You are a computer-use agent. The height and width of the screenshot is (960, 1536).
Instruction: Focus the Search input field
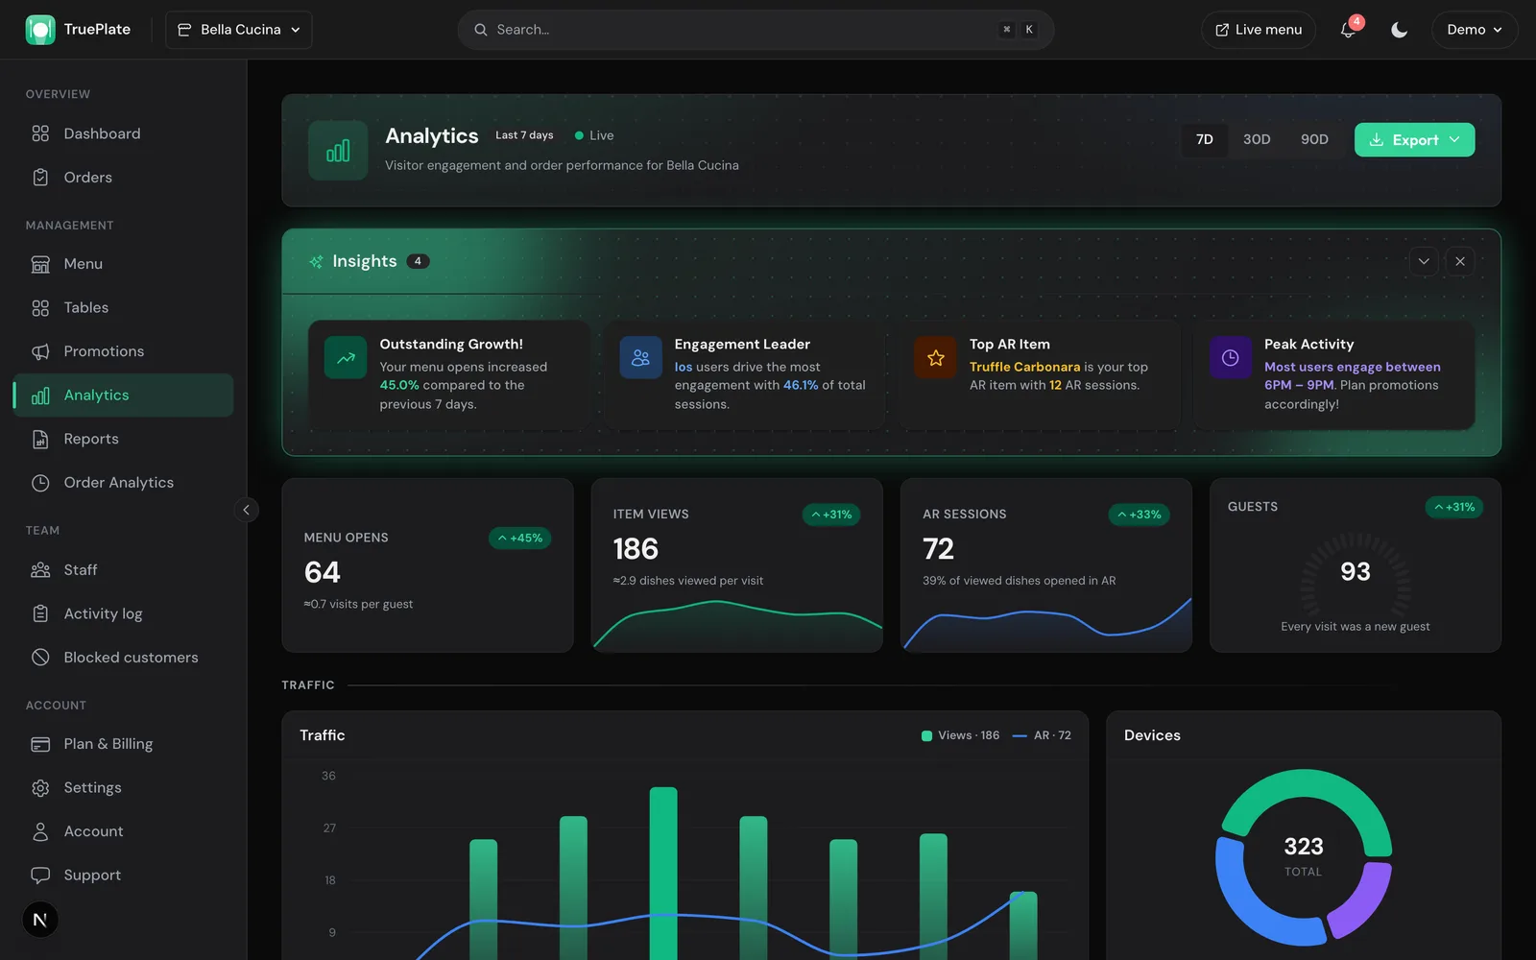coord(756,30)
